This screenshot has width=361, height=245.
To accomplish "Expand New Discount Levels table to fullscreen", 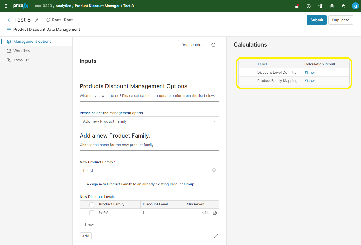I will pos(216,236).
